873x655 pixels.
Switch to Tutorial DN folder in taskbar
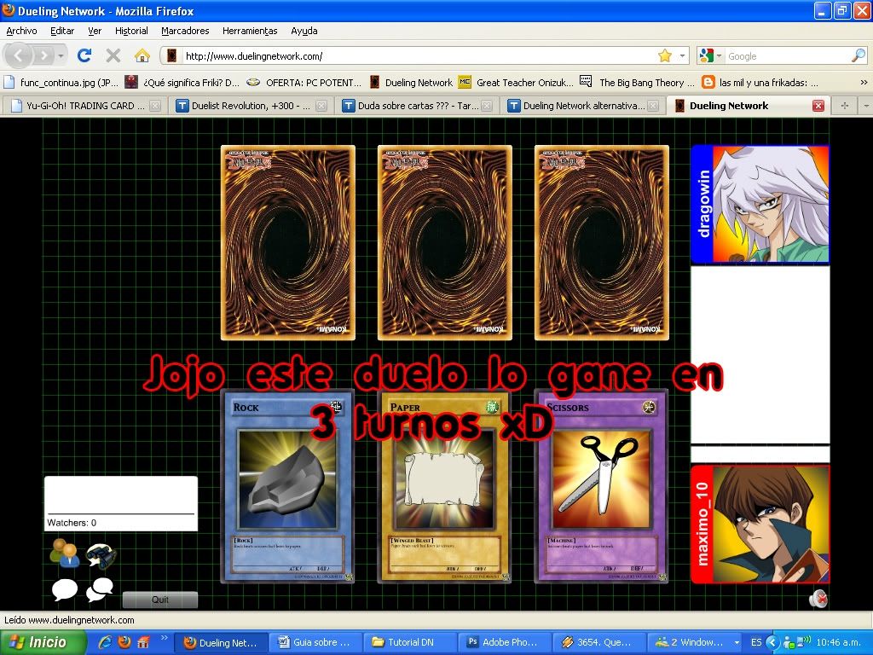pos(410,642)
